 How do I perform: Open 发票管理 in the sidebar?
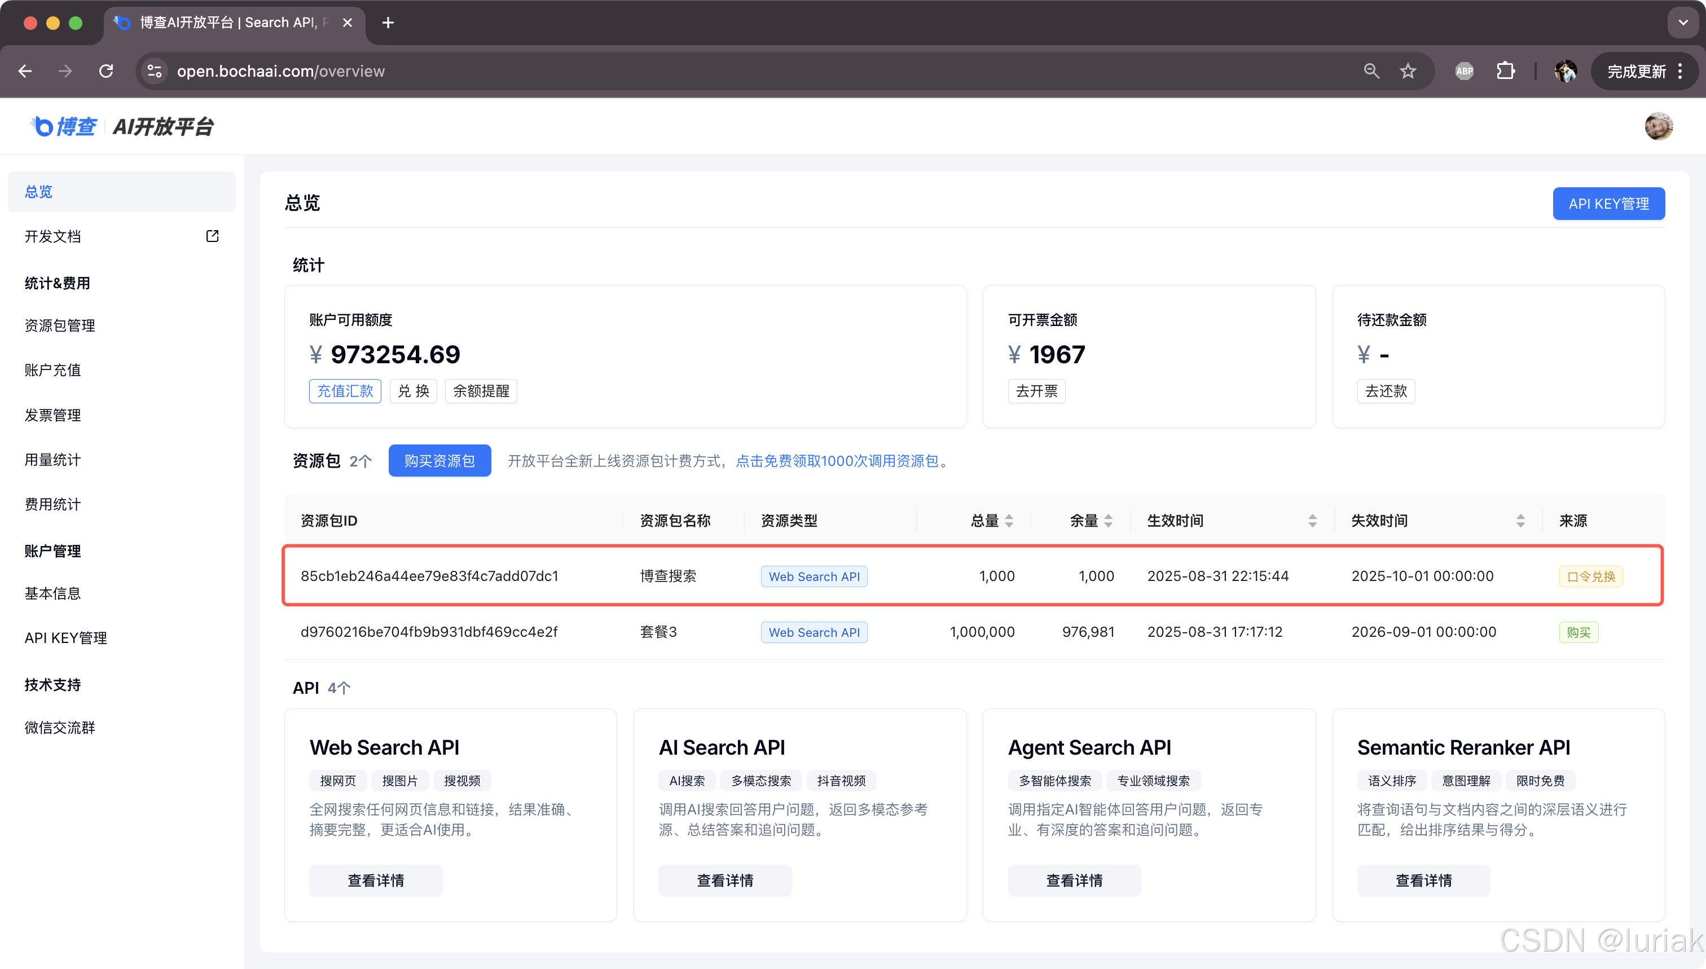point(122,415)
